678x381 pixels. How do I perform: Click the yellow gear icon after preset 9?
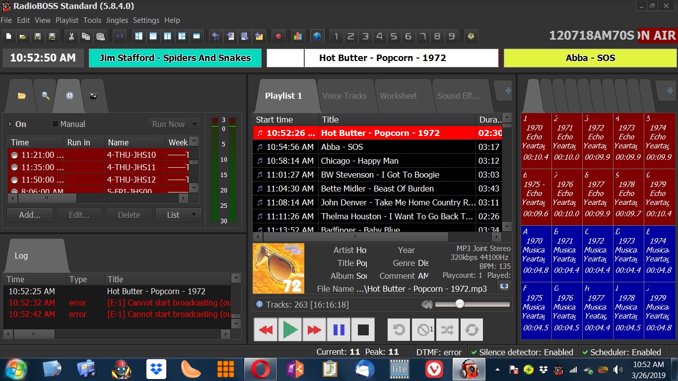(471, 36)
